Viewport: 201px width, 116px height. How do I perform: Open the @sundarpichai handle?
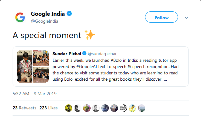[102, 54]
